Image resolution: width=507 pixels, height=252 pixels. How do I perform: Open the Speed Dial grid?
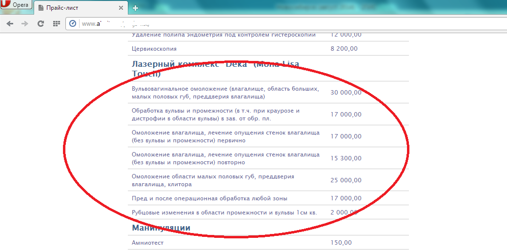coord(56,23)
